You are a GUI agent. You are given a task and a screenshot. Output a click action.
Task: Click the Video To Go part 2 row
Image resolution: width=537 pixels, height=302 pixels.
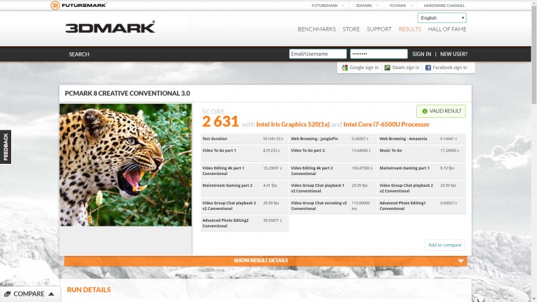tap(333, 153)
